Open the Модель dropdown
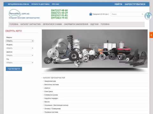Image resolution: width=153 pixels, height=114 pixels. point(20,48)
